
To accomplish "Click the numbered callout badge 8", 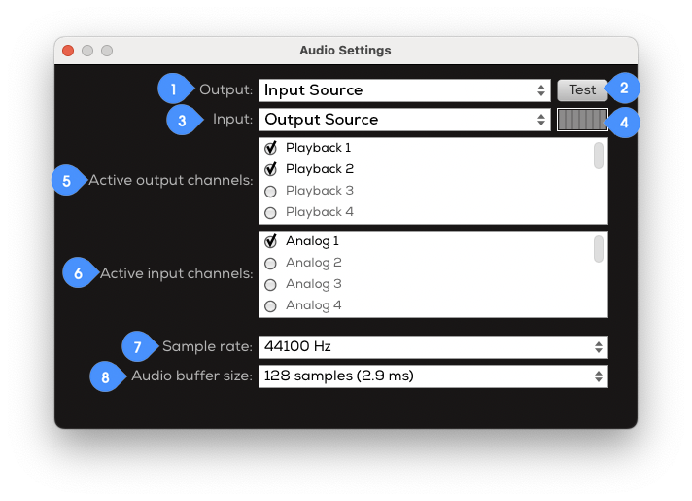I will click(106, 376).
